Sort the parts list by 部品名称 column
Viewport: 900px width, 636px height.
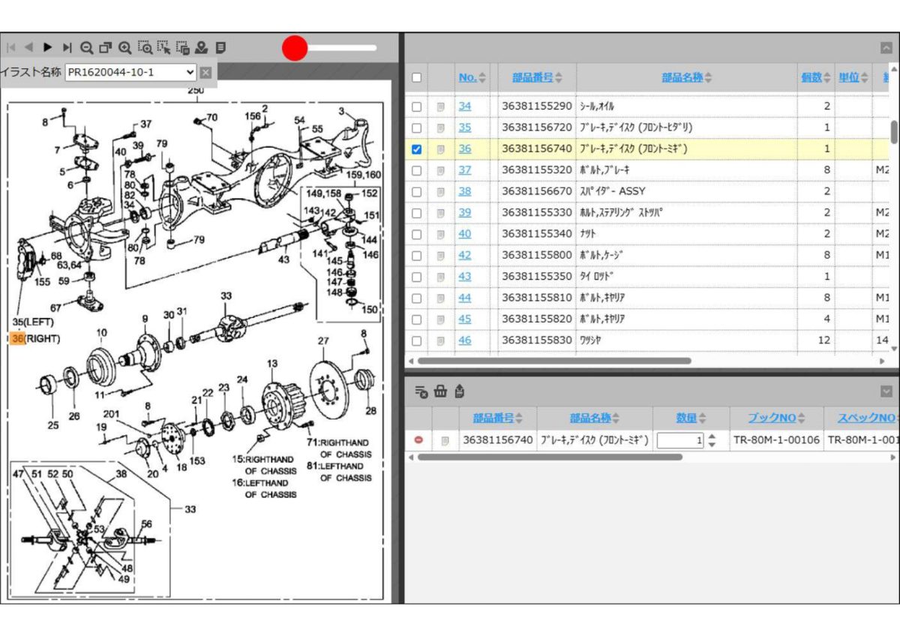[x=687, y=77]
